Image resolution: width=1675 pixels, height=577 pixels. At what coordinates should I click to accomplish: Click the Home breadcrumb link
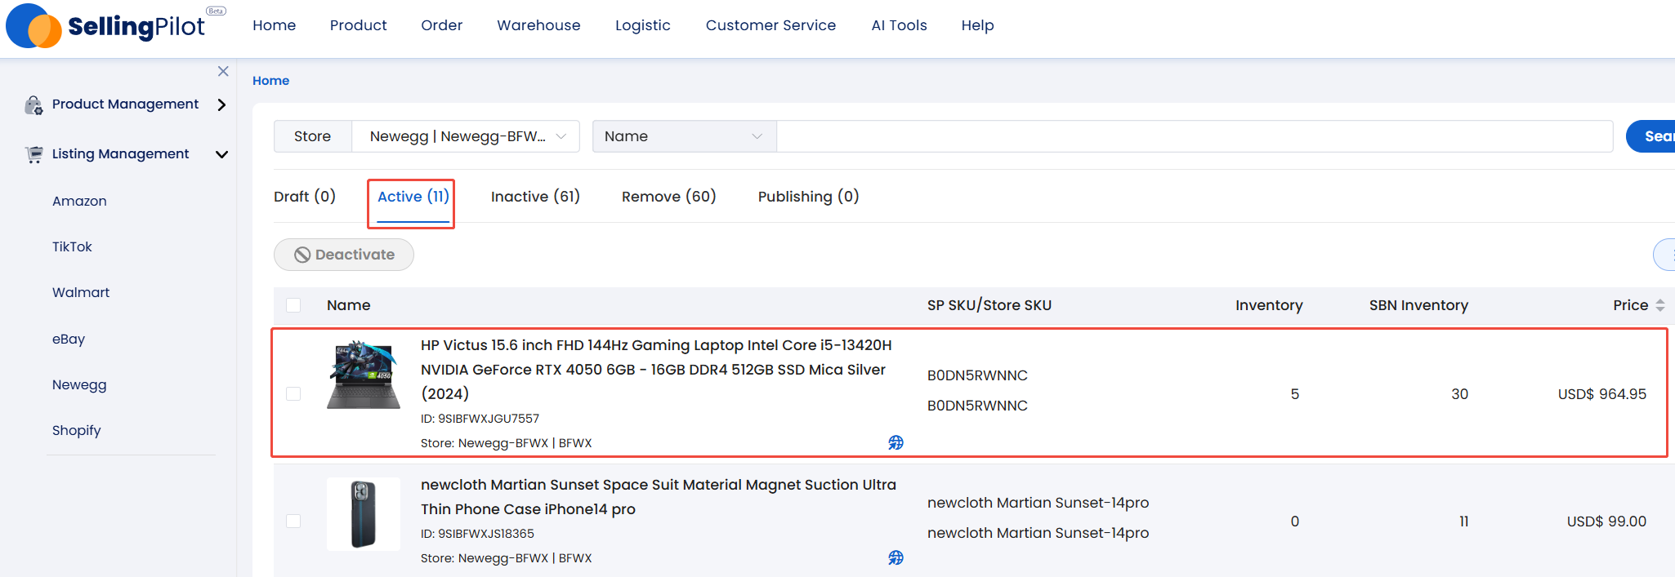(271, 81)
